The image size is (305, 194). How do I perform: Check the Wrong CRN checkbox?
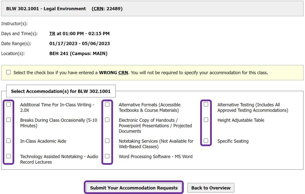coord(8,72)
